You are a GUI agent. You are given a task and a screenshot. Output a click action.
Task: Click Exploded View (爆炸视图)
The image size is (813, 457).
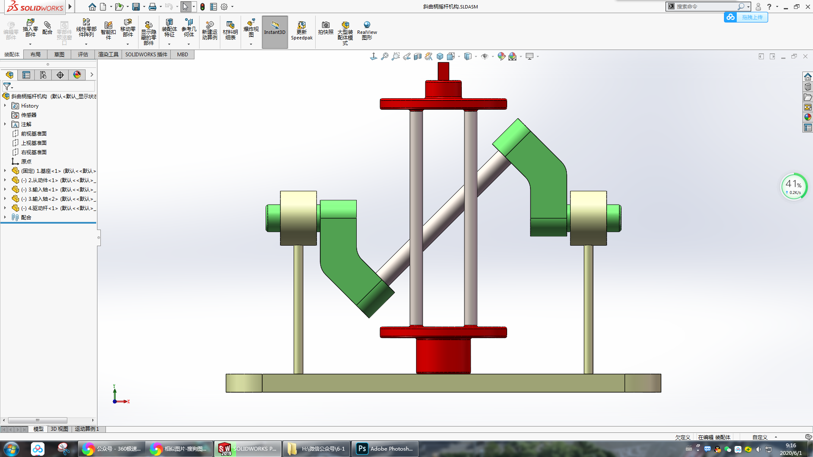[251, 29]
